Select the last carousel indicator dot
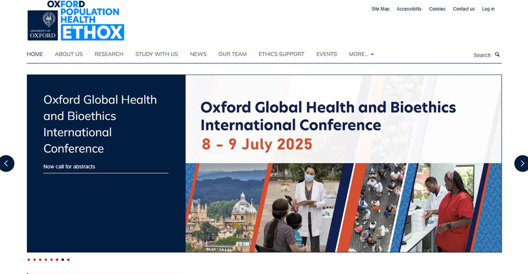Image resolution: width=528 pixels, height=274 pixels. [x=68, y=260]
